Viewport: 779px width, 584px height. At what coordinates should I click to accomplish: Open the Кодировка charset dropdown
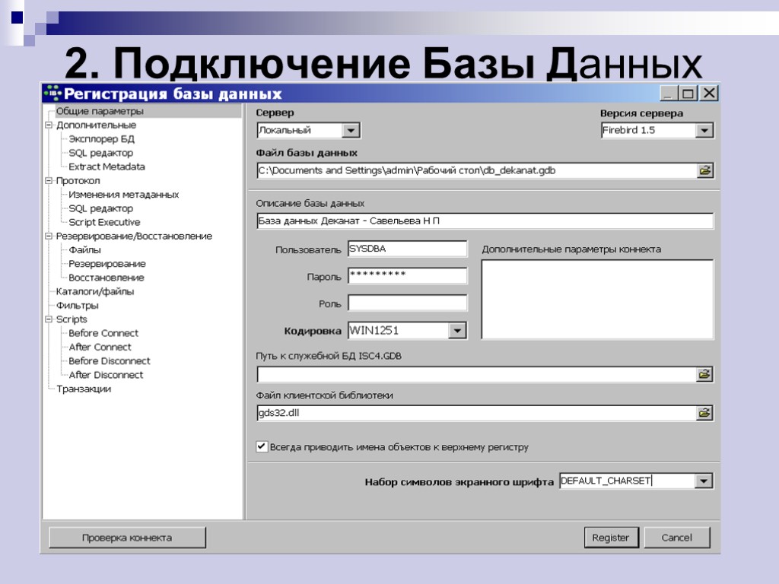pos(457,330)
